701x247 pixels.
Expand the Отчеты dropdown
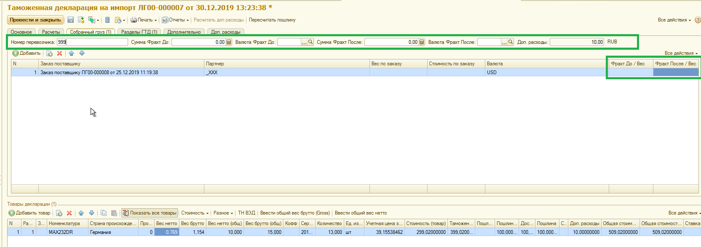pyautogui.click(x=175, y=20)
